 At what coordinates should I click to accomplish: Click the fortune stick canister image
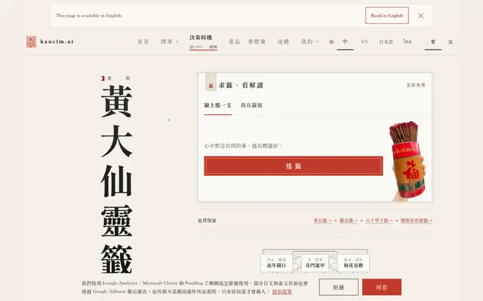coord(408,161)
